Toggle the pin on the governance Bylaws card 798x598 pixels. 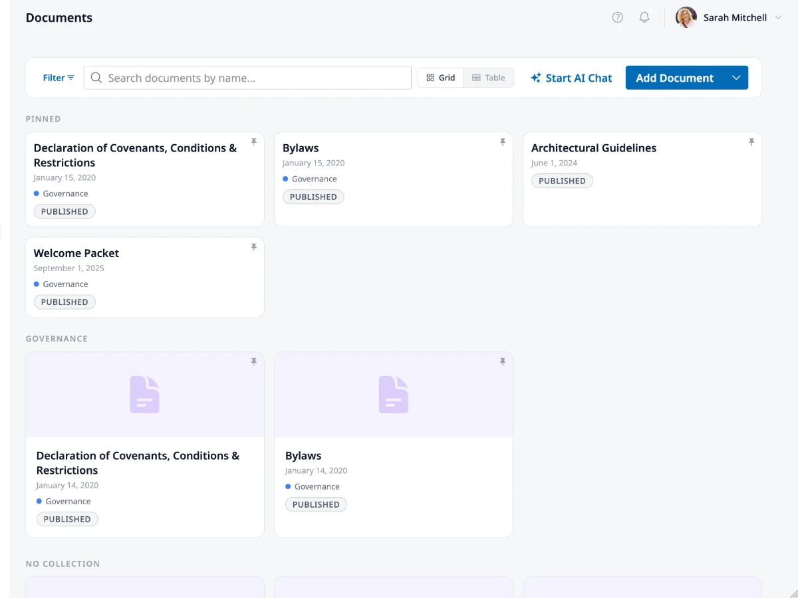(502, 361)
